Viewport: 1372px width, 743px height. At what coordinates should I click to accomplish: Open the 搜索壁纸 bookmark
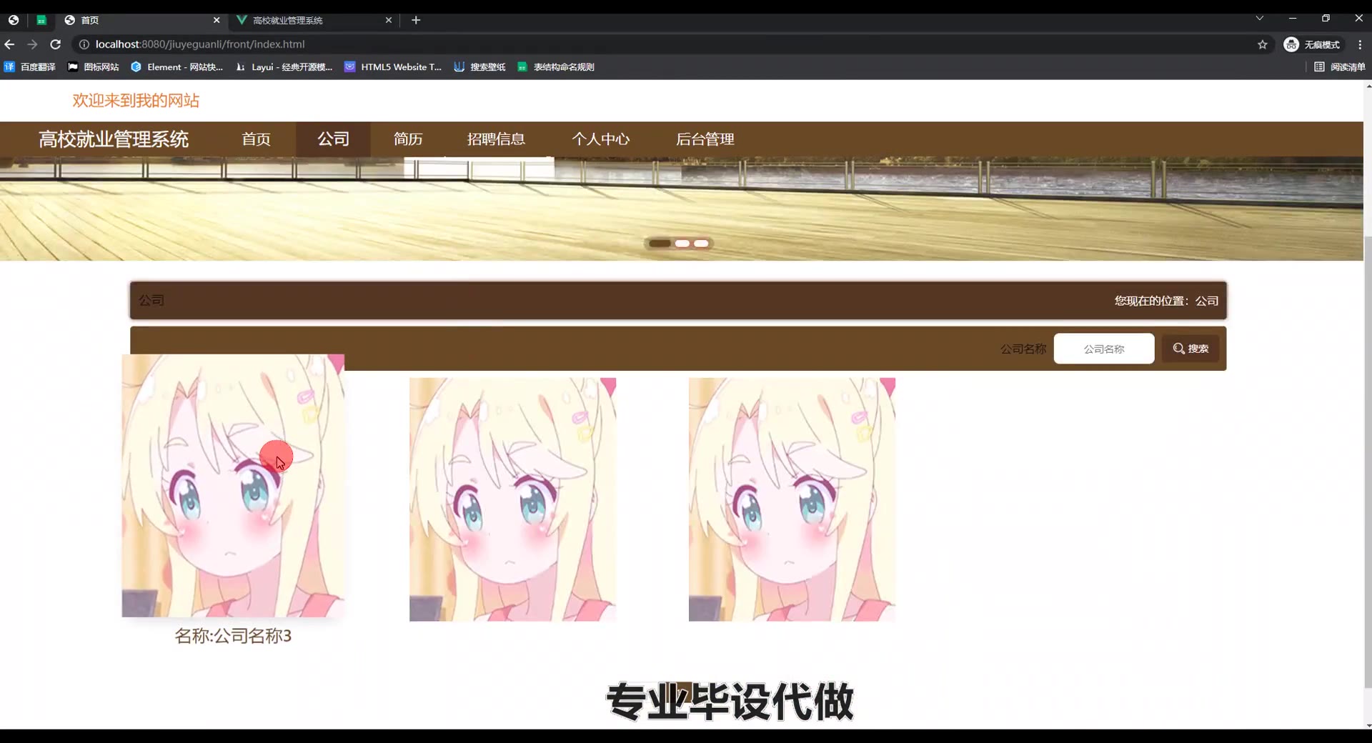(480, 67)
